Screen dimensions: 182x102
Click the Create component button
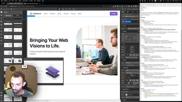(130, 16)
